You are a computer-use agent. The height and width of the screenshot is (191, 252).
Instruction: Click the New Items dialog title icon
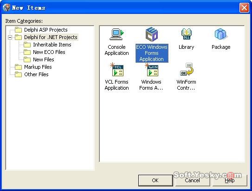6,7
